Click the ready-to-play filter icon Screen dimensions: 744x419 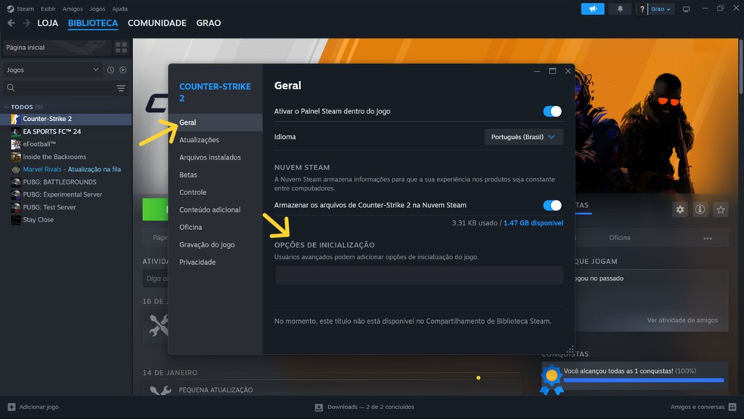(x=123, y=70)
